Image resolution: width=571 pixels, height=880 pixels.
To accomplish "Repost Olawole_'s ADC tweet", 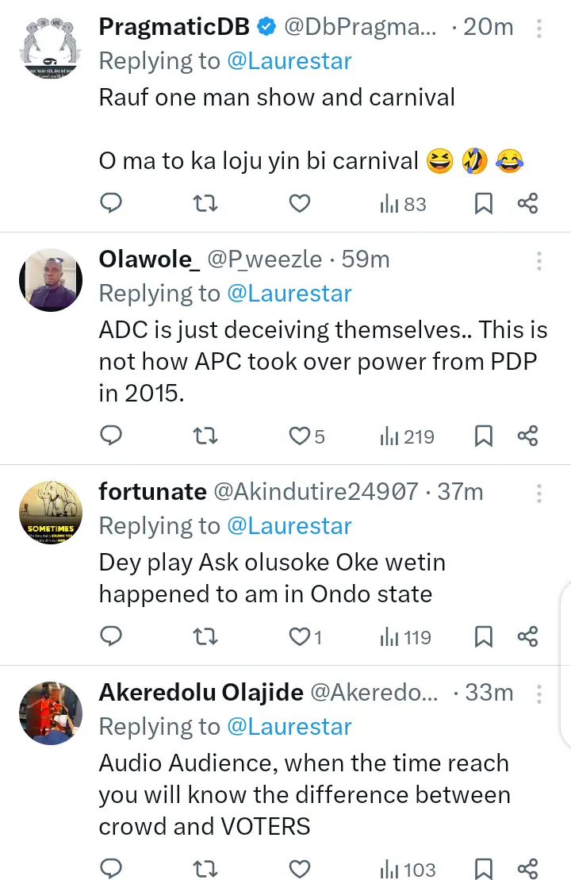I will click(x=205, y=436).
